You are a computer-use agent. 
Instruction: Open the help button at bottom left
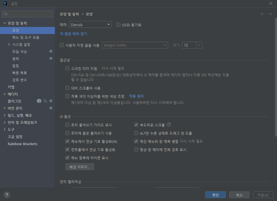(x=7, y=195)
